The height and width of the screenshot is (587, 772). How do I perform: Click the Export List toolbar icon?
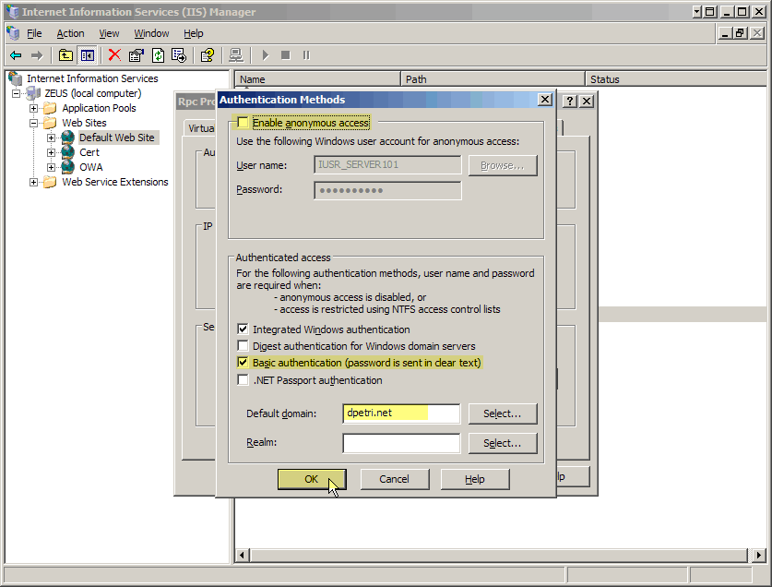[179, 55]
